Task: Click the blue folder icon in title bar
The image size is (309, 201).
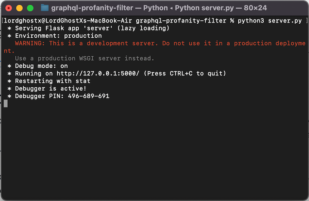Action: [45, 8]
